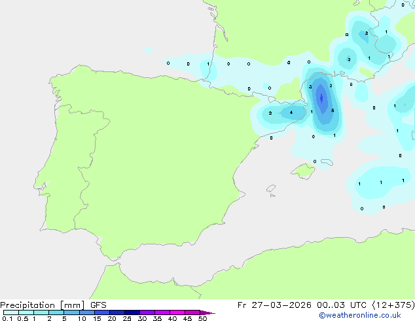The image size is (415, 321).
Task: Click the '25' legend scale label
Action: click(127, 318)
